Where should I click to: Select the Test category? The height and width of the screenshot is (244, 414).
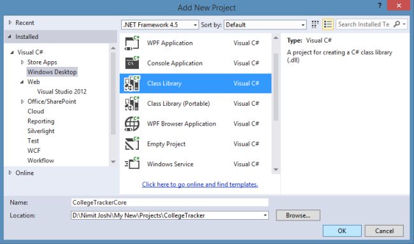(33, 141)
